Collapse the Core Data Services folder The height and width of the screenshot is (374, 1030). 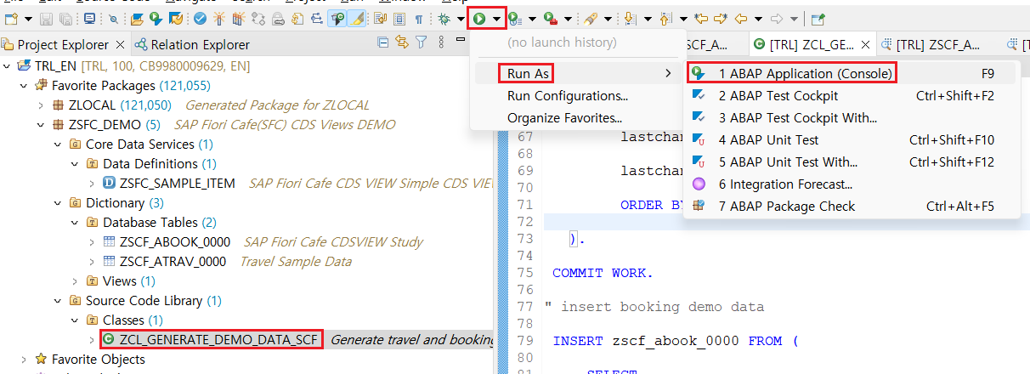pyautogui.click(x=58, y=144)
